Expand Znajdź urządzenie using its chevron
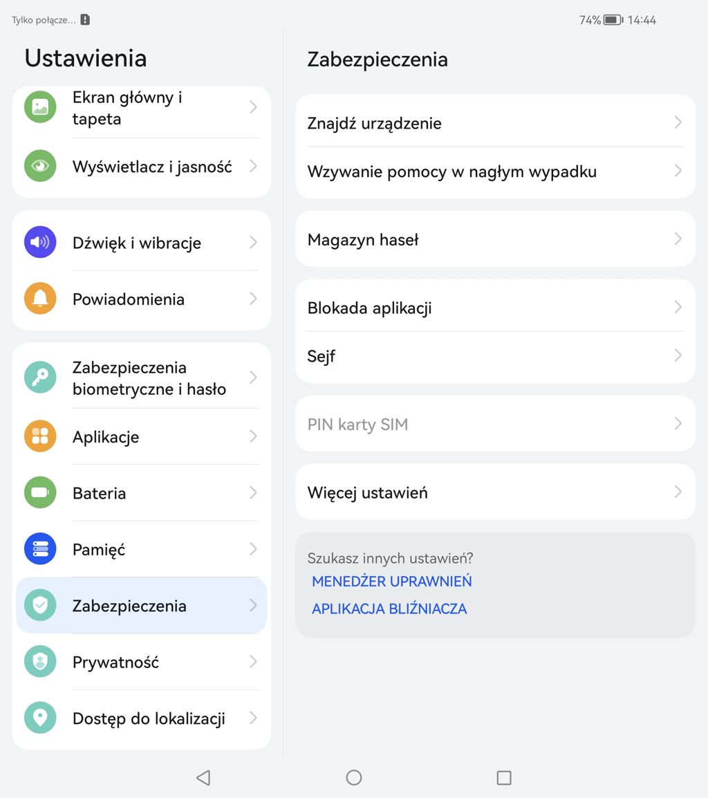Viewport: 708px width, 798px height. point(678,122)
